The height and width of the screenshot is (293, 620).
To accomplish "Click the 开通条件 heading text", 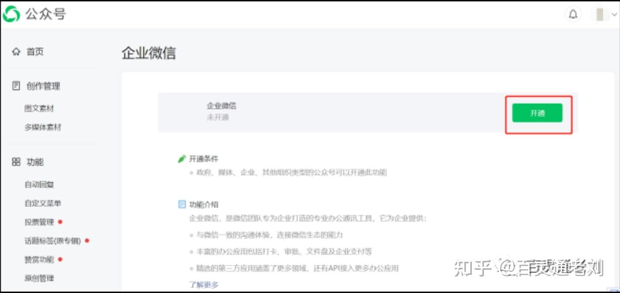I will click(204, 159).
